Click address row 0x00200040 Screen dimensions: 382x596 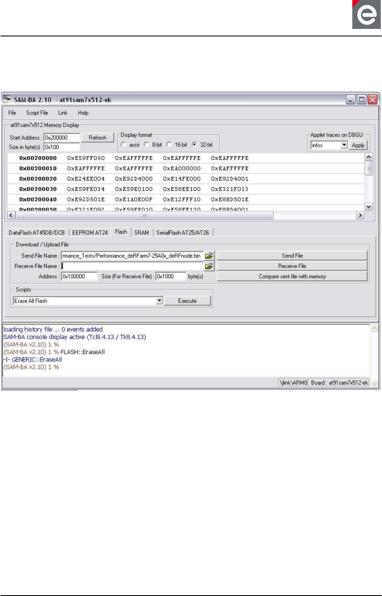coord(38,199)
